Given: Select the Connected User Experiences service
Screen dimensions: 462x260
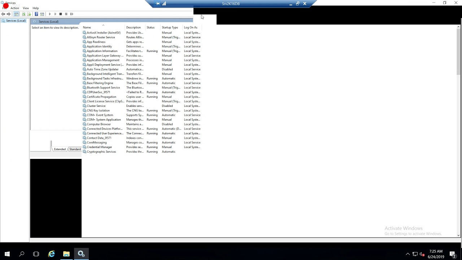Looking at the screenshot, I should coord(141,133).
